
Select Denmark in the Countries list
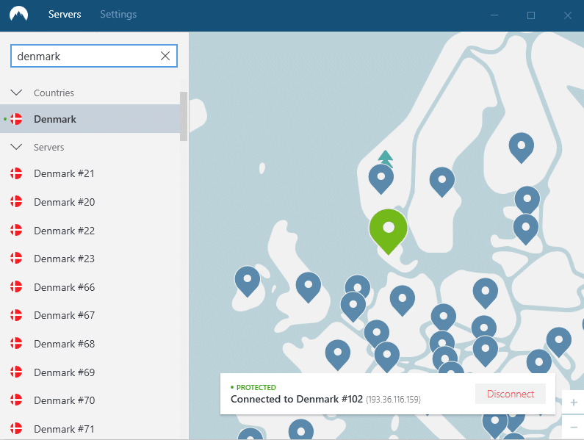(x=90, y=119)
